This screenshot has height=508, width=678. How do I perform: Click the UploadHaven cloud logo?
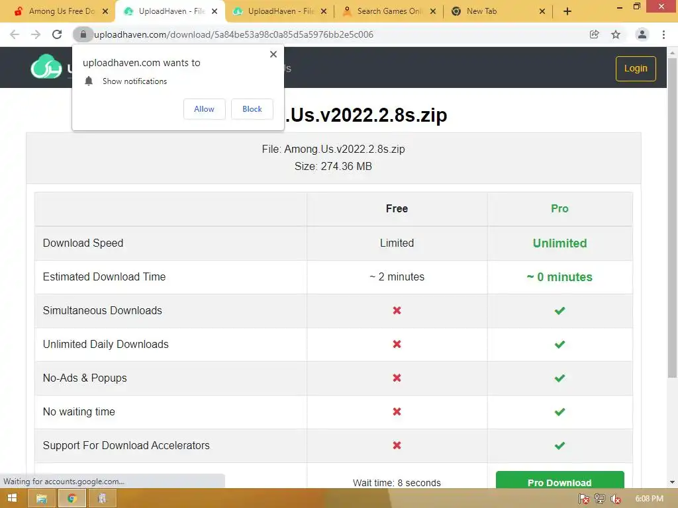[46, 67]
